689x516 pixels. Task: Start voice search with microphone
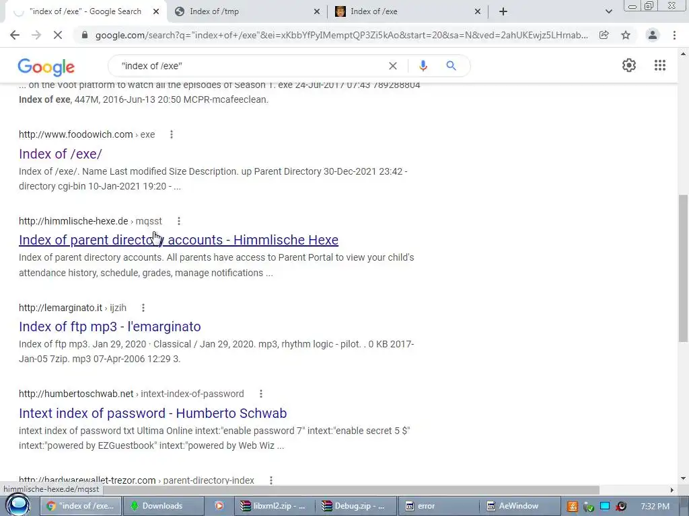[x=423, y=66]
